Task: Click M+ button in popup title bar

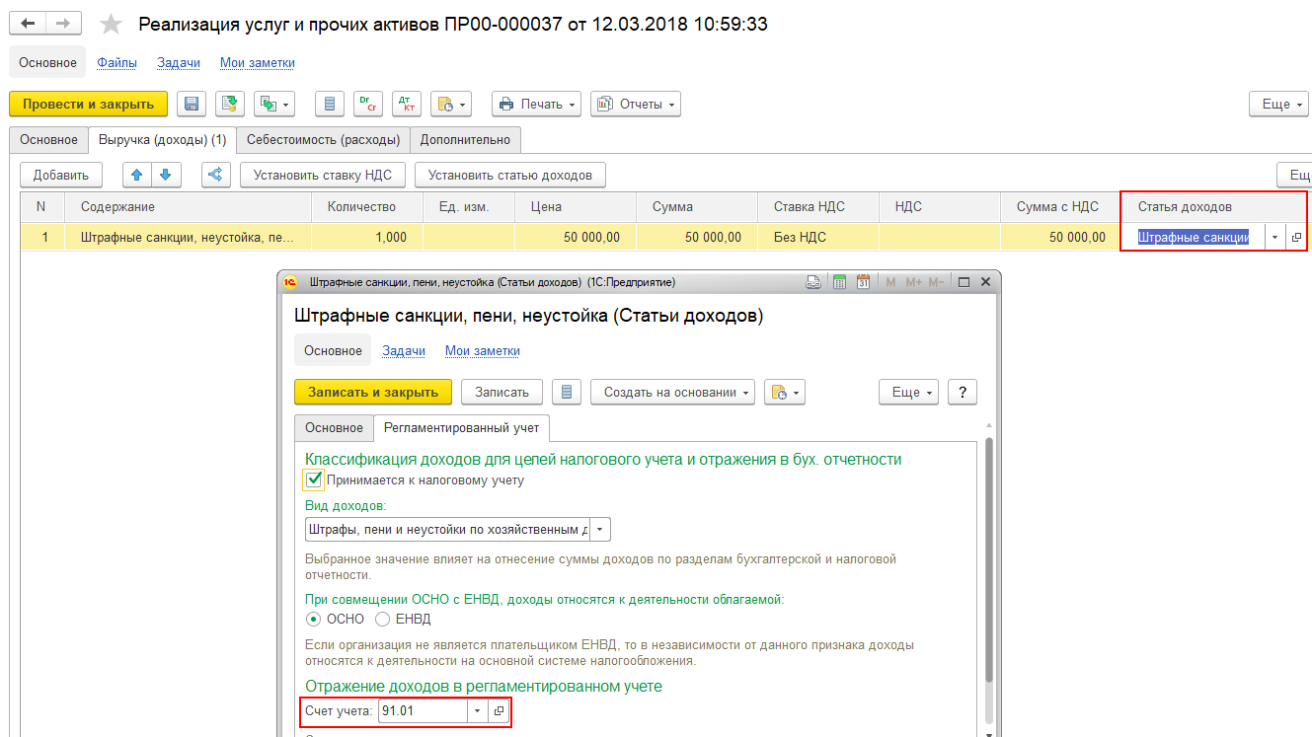Action: (912, 282)
